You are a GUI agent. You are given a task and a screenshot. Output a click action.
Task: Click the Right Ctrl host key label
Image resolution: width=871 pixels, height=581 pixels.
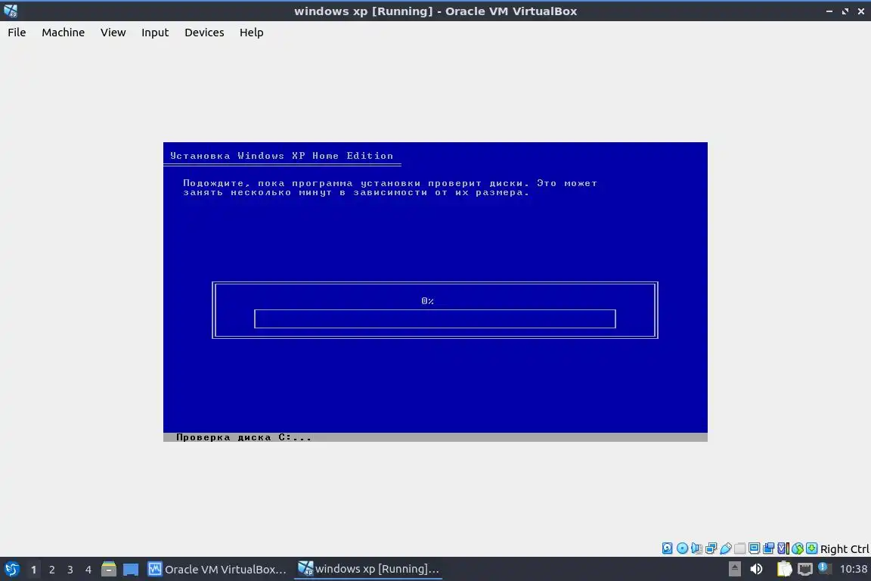[x=845, y=548]
